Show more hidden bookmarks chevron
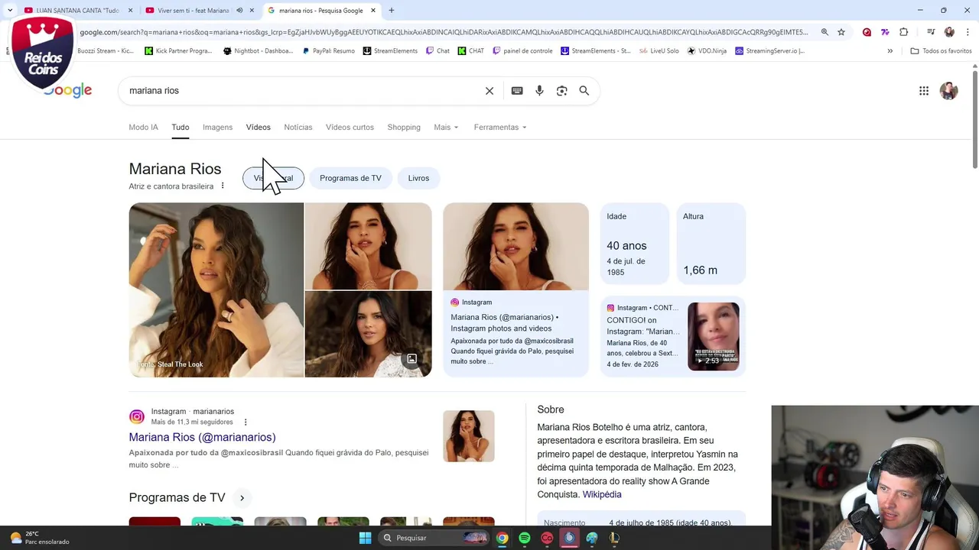This screenshot has height=550, width=979. [x=890, y=51]
